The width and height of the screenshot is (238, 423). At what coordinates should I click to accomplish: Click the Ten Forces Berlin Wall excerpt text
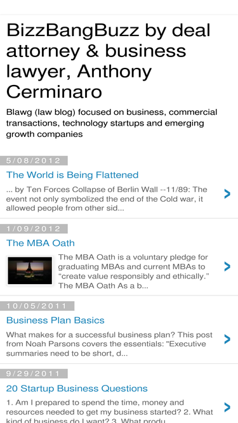107,199
